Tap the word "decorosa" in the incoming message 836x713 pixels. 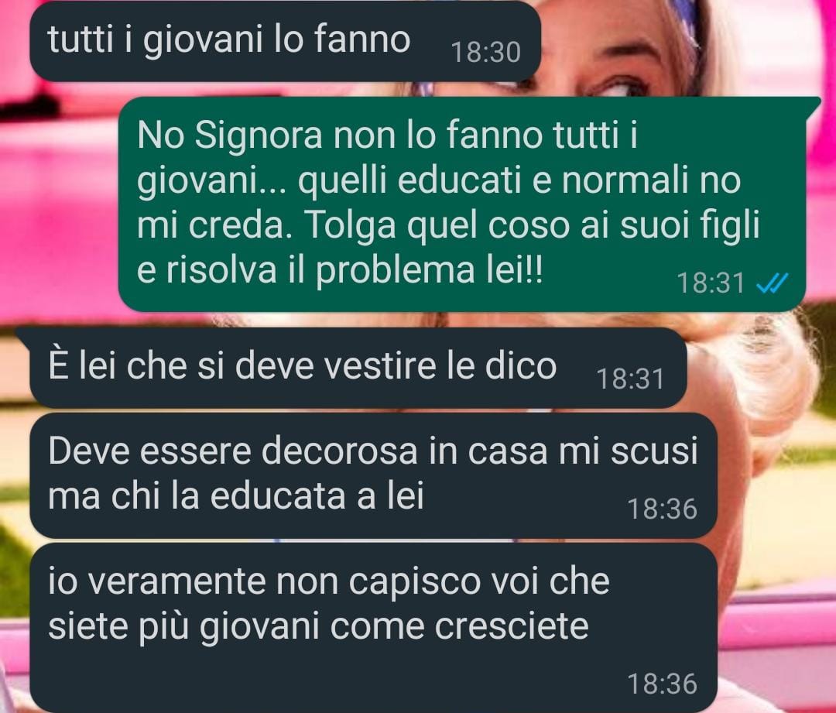click(340, 451)
